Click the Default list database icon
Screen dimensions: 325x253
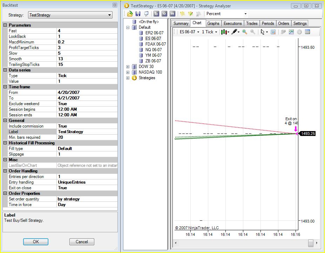[x=134, y=27]
